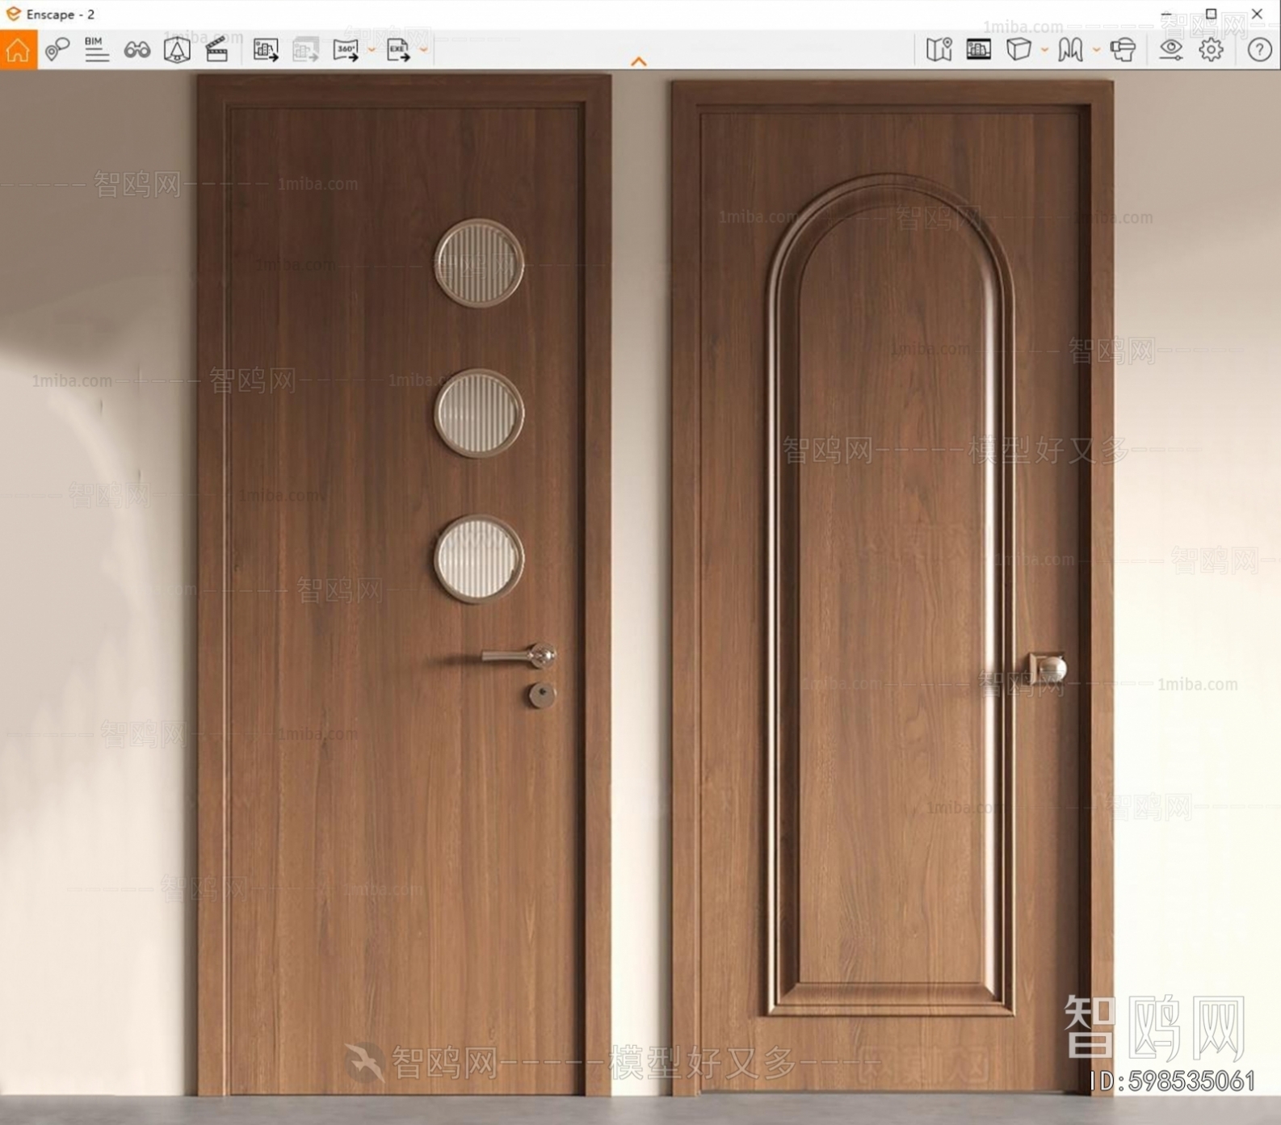Take a Screenshot render export
Viewport: 1281px width, 1125px height.
point(266,50)
